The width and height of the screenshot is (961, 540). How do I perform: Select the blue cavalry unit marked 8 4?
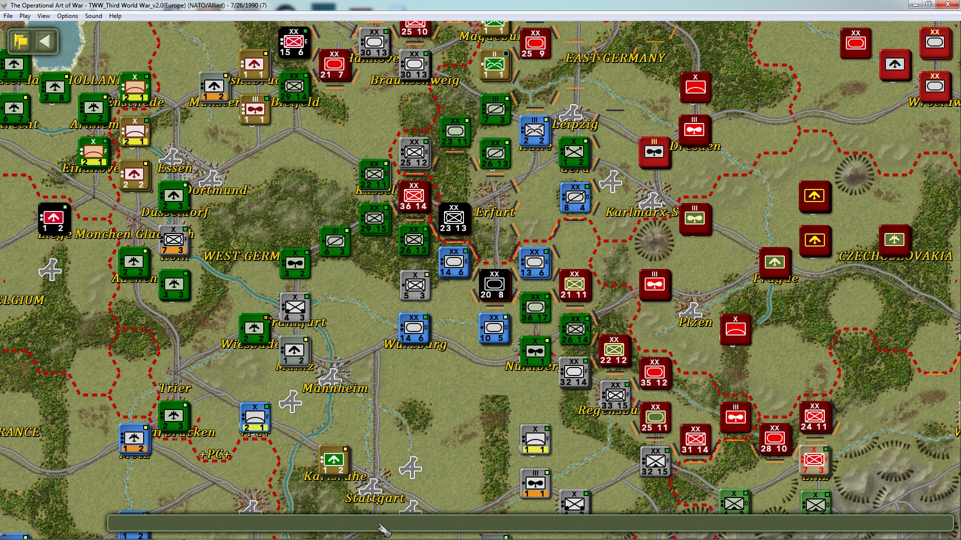[x=575, y=197]
